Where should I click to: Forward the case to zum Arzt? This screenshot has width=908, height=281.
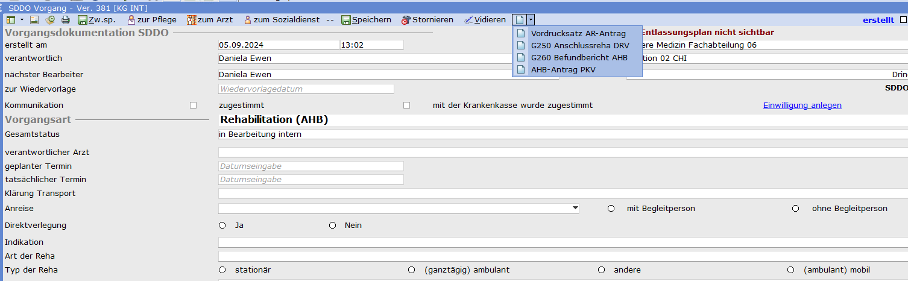210,20
